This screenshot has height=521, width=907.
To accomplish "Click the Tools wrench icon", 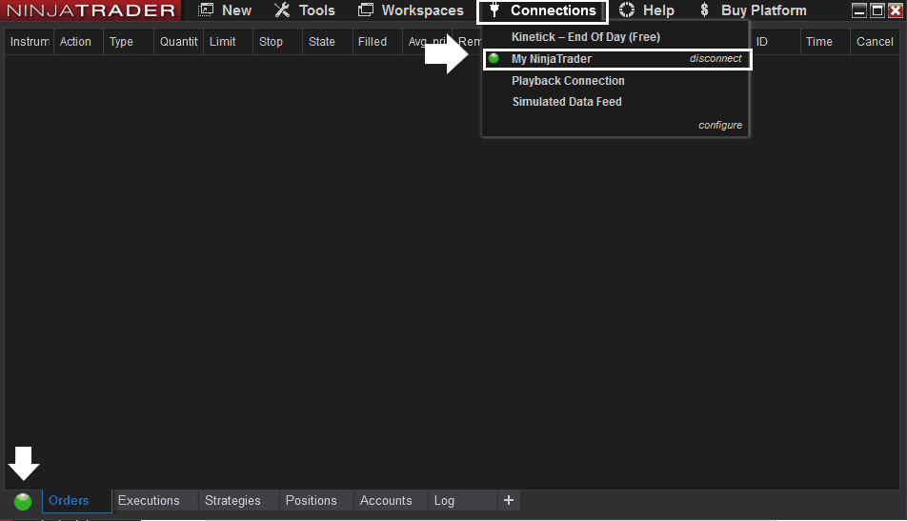I will tap(282, 10).
